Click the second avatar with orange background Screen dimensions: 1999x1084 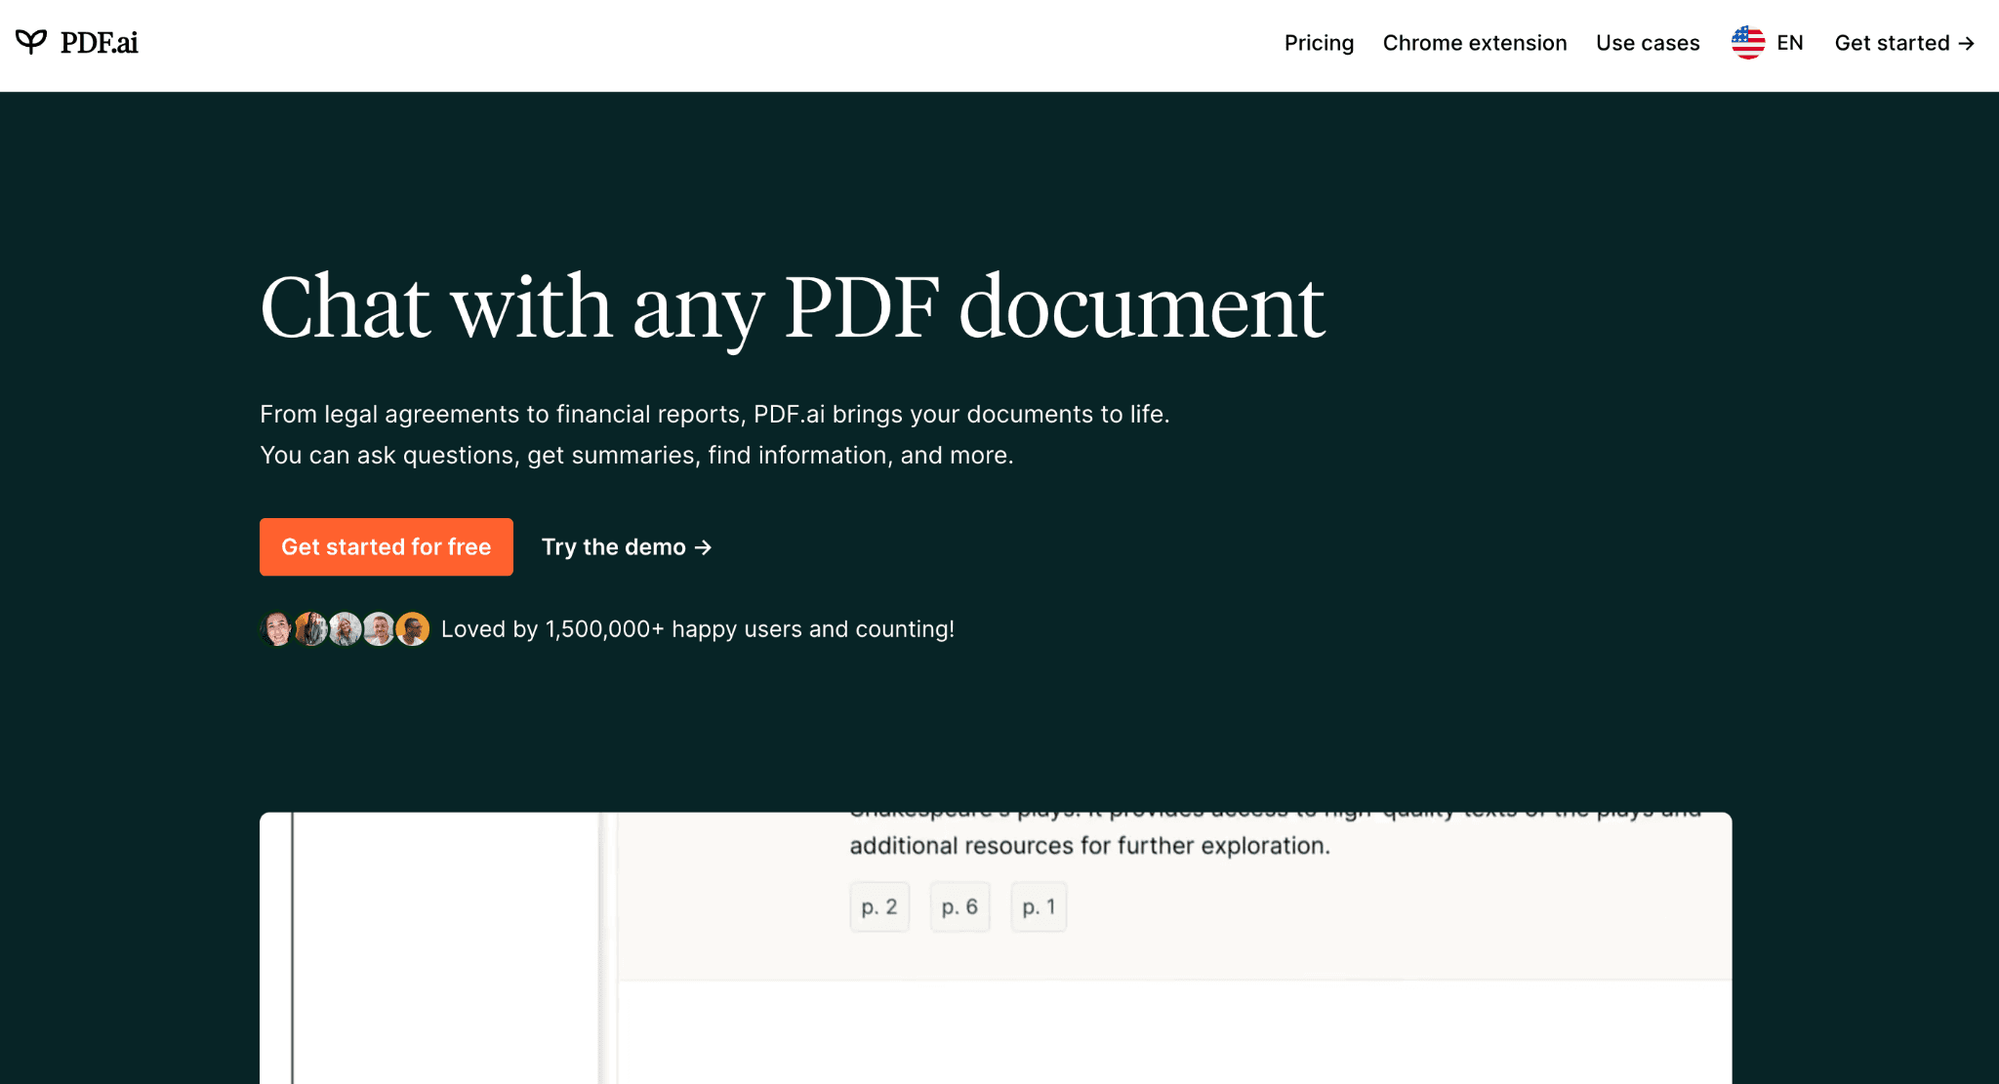[x=310, y=628]
